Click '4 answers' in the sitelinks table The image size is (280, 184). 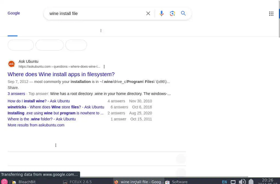pyautogui.click(x=116, y=101)
